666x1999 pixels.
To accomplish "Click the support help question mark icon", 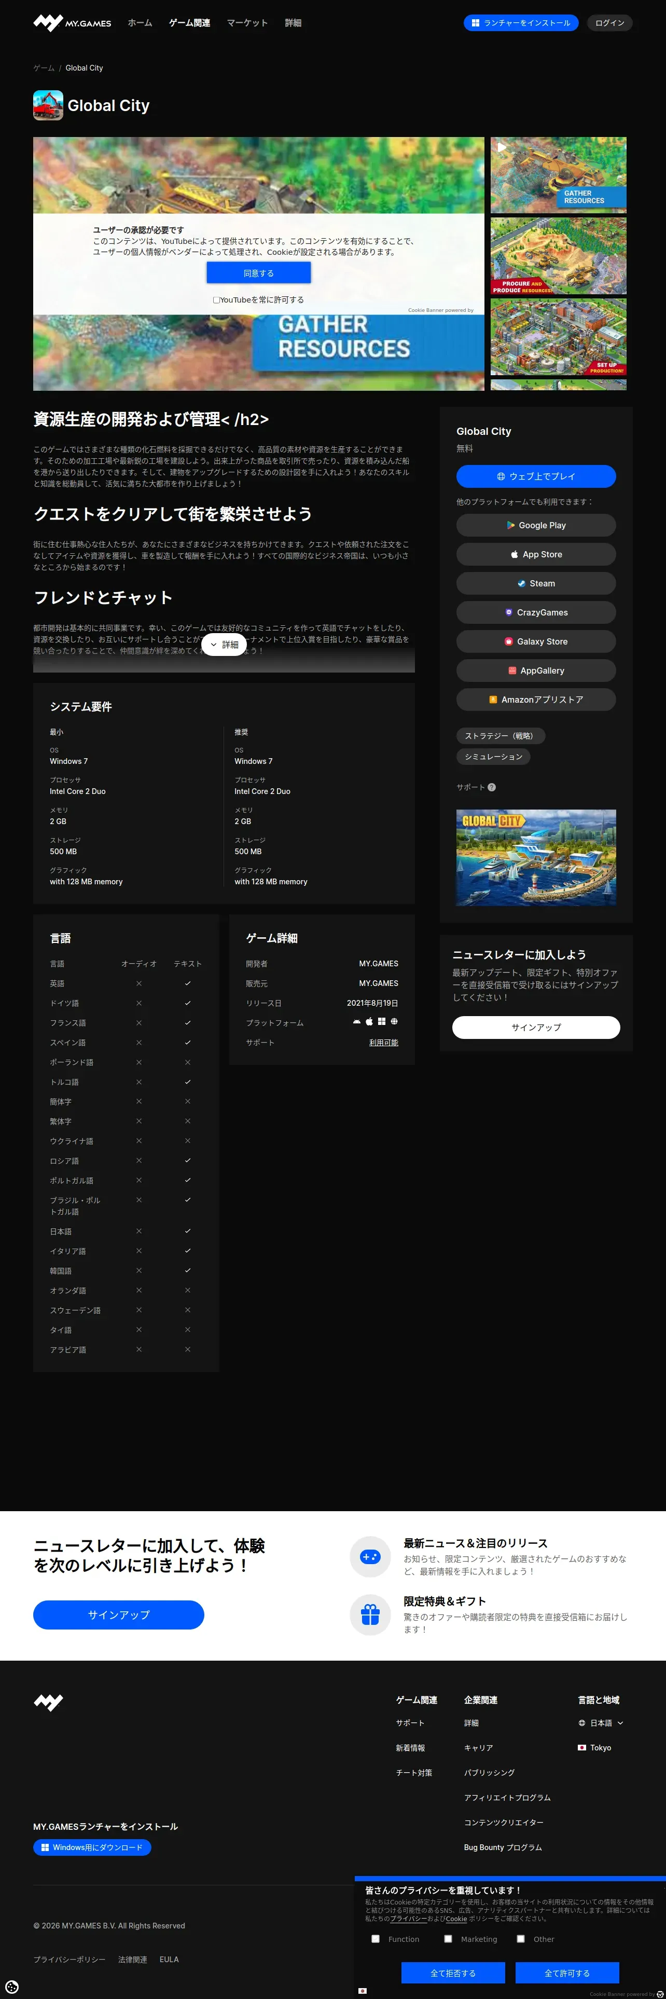I will 492,787.
